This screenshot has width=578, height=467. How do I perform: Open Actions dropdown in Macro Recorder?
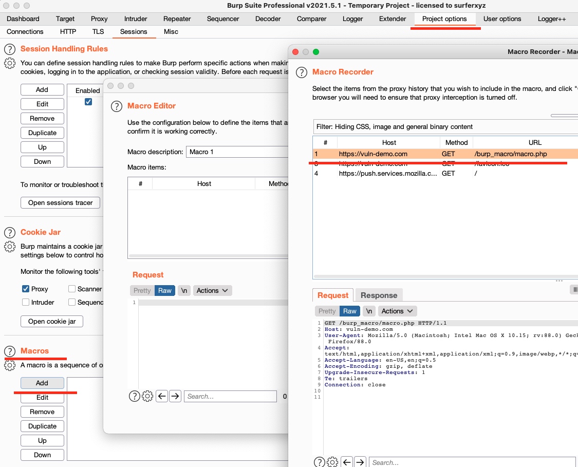pyautogui.click(x=397, y=311)
